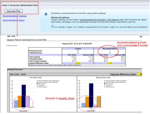Viewport: 150px width, 114px height.
Task: Click the orange bar in Memory chart
Action: click(x=87, y=102)
